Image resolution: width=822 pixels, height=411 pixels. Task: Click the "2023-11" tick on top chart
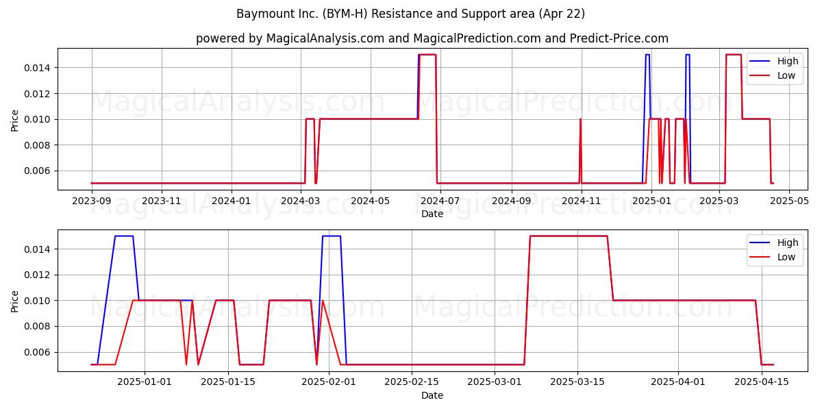point(162,201)
